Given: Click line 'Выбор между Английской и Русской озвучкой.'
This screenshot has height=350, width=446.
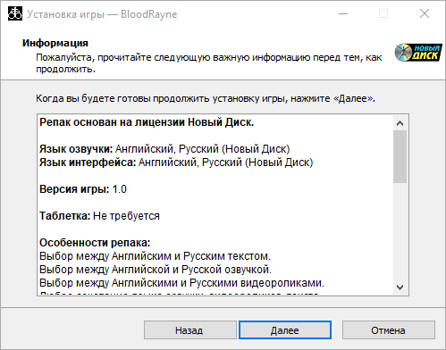Looking at the screenshot, I should pyautogui.click(x=156, y=270).
